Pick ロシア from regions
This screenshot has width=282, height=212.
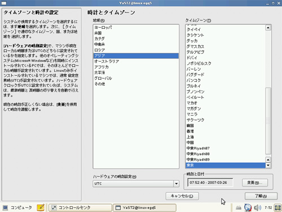pos(136,50)
